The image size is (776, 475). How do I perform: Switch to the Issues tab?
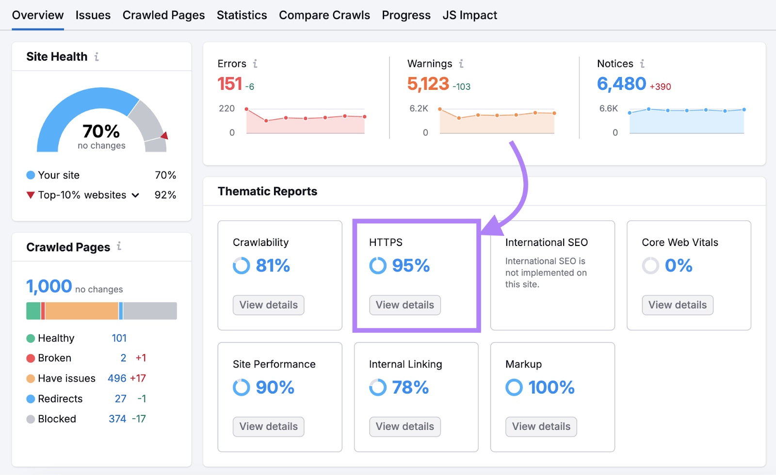click(93, 15)
